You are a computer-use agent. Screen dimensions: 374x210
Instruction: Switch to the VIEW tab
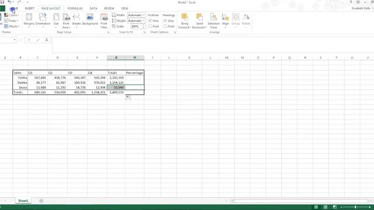(124, 8)
